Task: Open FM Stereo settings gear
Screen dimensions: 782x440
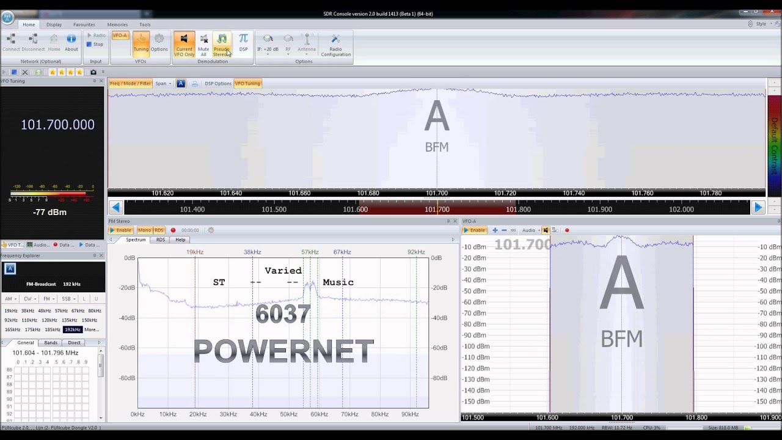Action: click(x=211, y=230)
